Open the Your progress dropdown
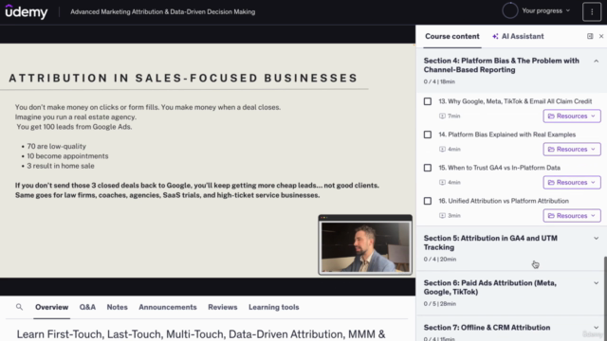 coord(546,10)
